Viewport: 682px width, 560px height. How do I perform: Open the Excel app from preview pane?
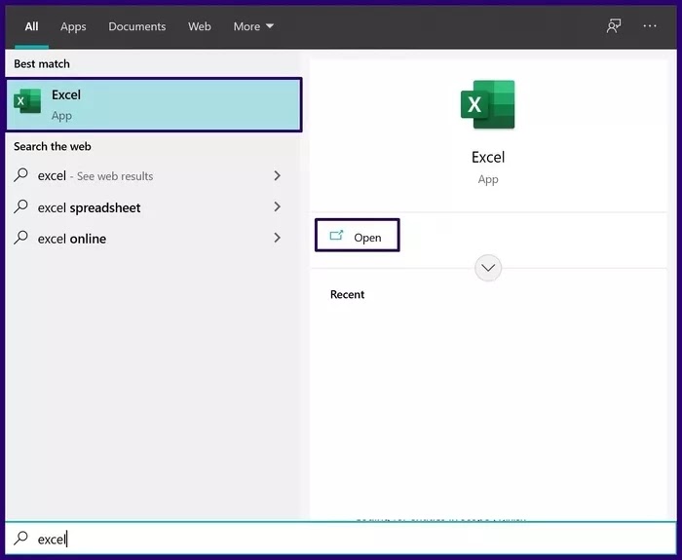coord(358,236)
